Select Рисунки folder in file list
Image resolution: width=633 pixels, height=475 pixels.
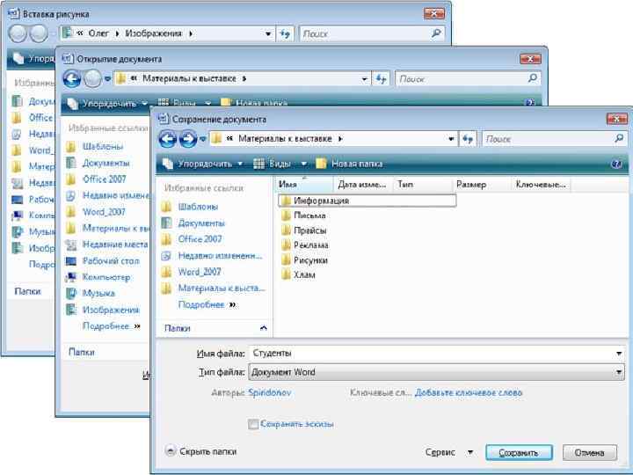[304, 260]
